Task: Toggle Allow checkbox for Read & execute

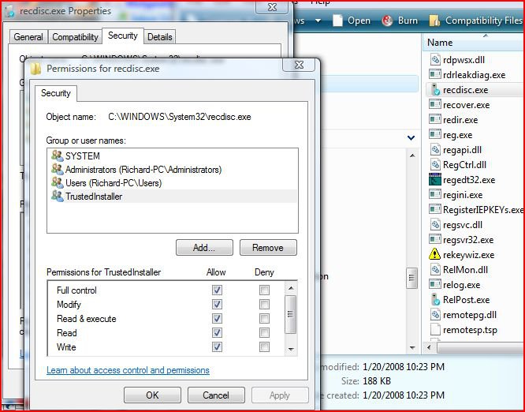Action: [x=217, y=318]
